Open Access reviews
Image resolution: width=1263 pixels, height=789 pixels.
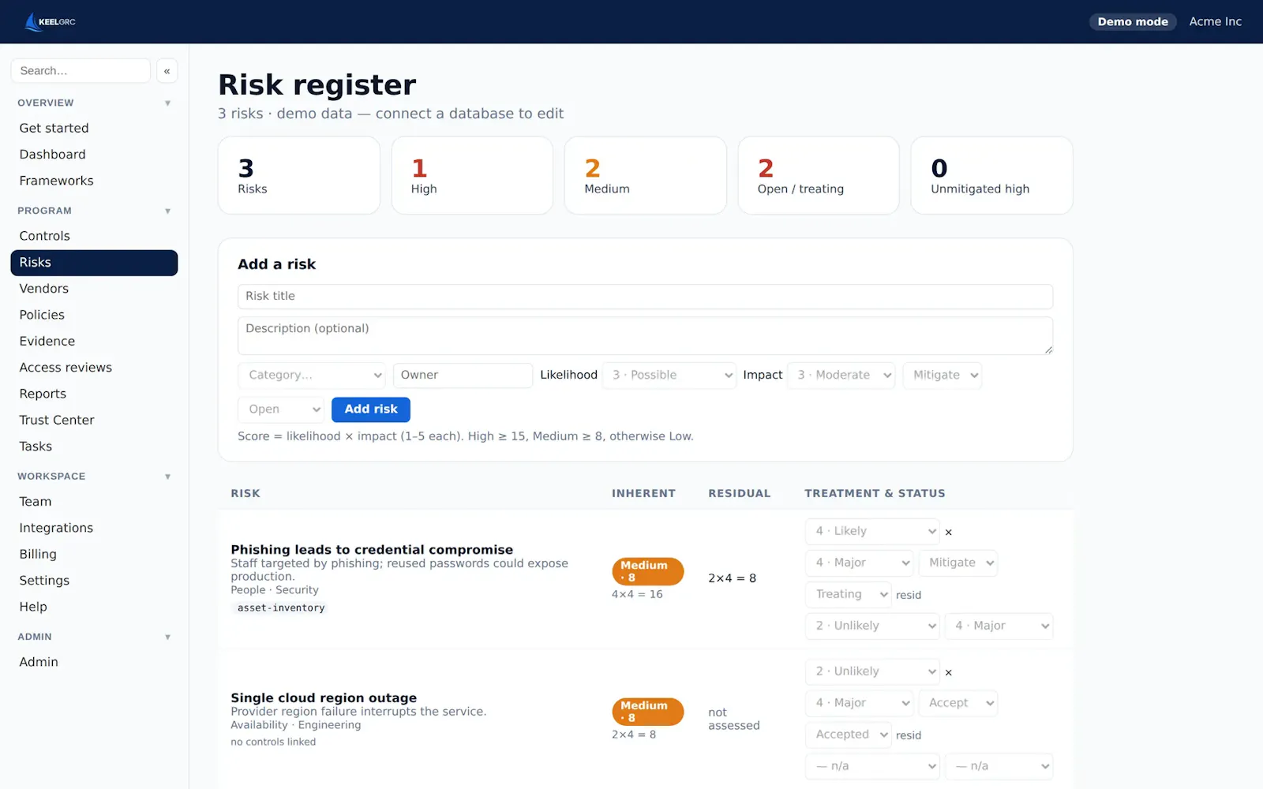point(94,368)
